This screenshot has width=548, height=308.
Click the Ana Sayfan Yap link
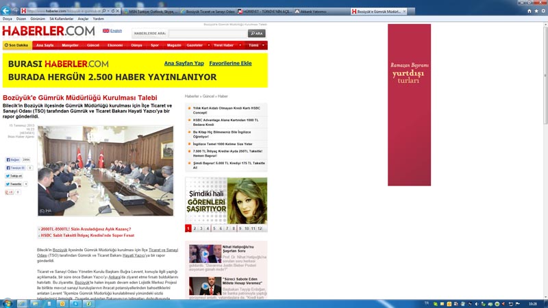tap(184, 63)
